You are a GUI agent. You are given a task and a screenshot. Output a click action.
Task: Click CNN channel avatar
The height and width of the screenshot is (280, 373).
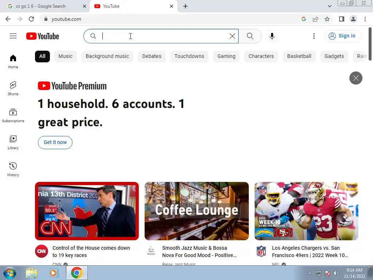click(x=42, y=251)
